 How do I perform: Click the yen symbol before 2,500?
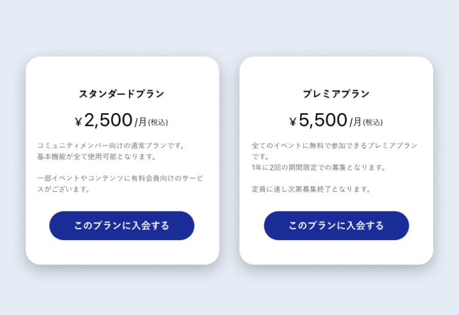click(79, 122)
